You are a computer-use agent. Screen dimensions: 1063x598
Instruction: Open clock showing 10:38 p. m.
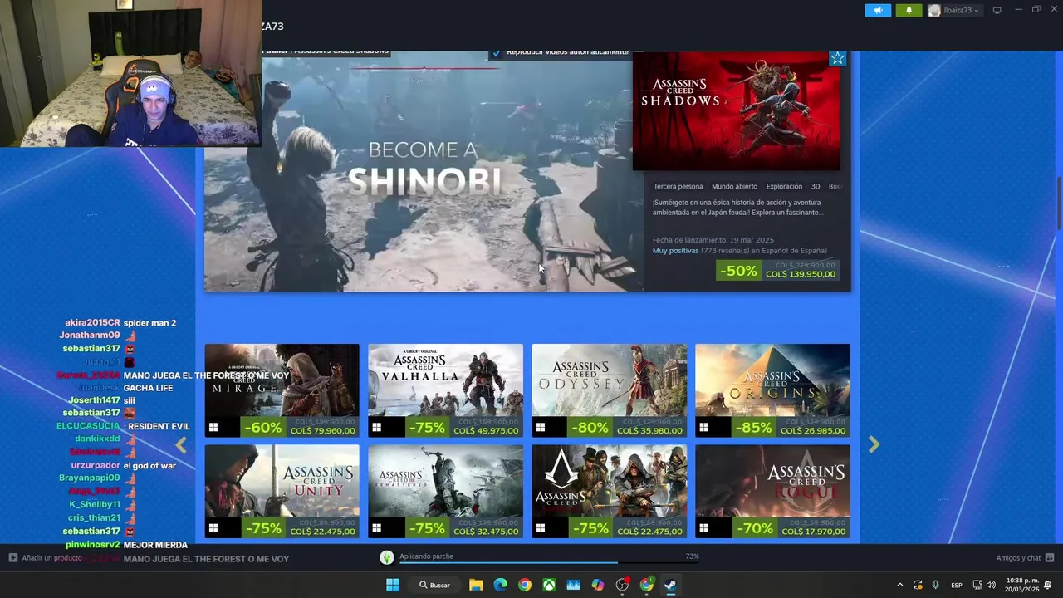[x=1021, y=585]
